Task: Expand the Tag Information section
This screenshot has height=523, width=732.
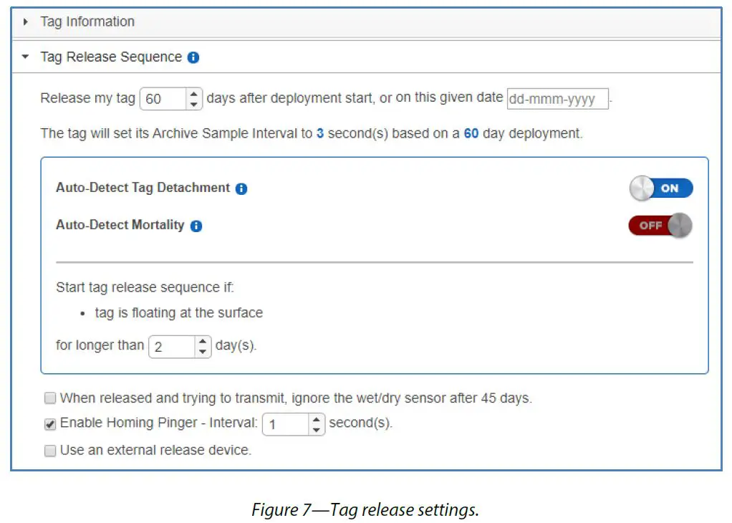Action: click(x=27, y=21)
